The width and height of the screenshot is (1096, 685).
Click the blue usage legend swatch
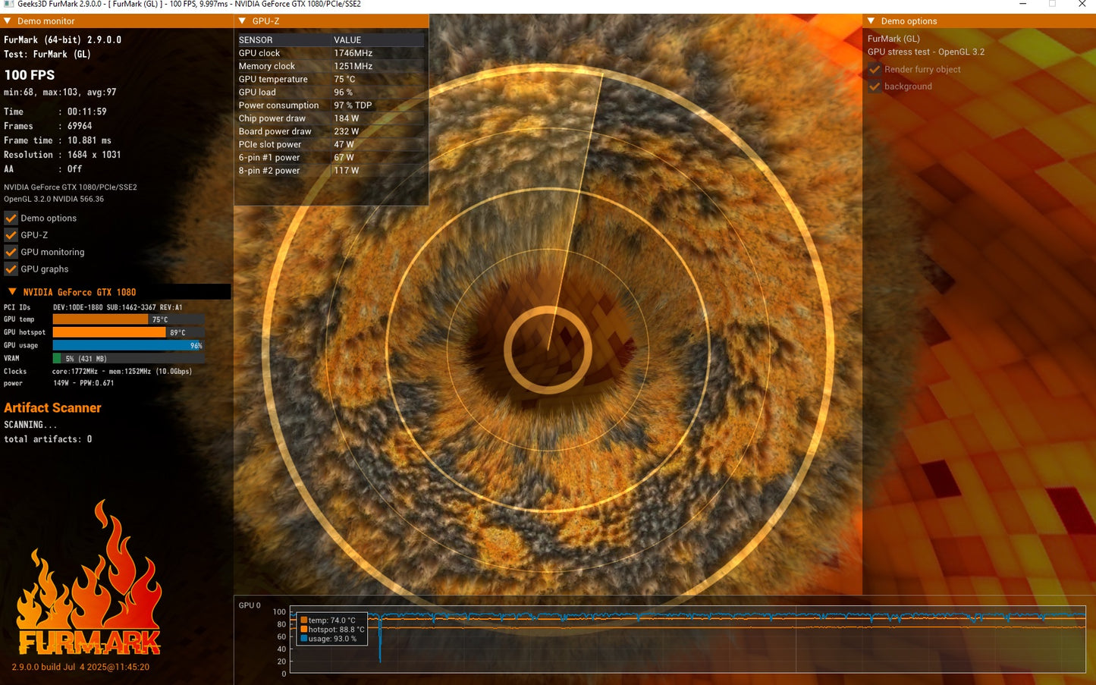(x=304, y=639)
